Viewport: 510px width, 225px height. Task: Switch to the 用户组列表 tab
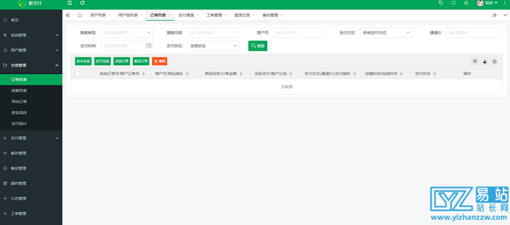128,15
